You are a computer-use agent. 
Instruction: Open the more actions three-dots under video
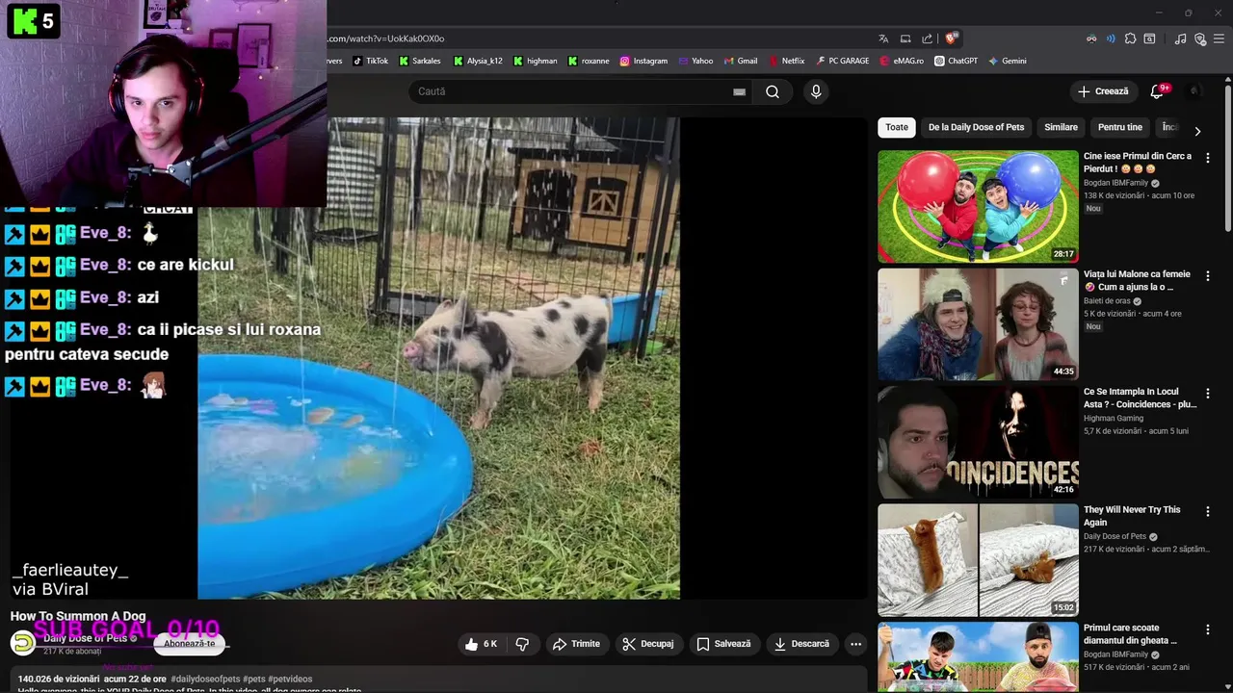coord(855,644)
